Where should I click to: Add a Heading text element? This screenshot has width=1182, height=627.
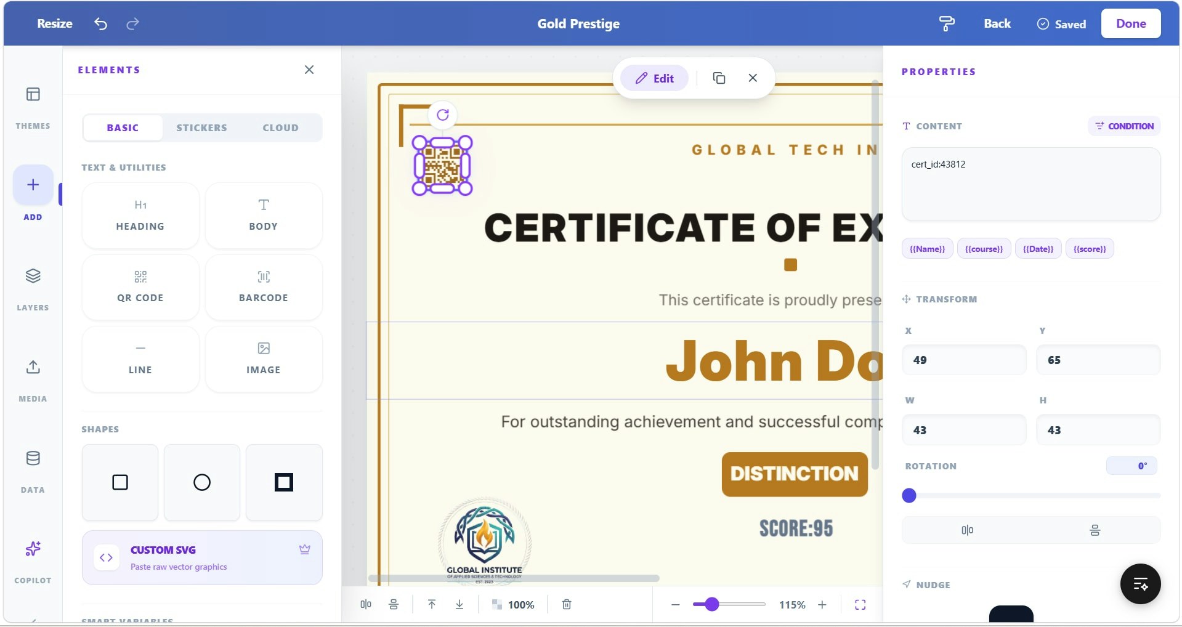pyautogui.click(x=140, y=216)
